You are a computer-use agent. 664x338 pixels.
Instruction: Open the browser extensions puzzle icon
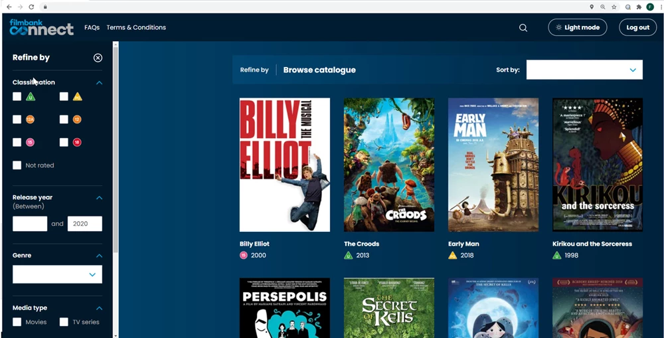[639, 7]
